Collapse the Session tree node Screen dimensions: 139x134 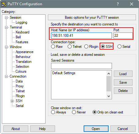(x=6, y=18)
